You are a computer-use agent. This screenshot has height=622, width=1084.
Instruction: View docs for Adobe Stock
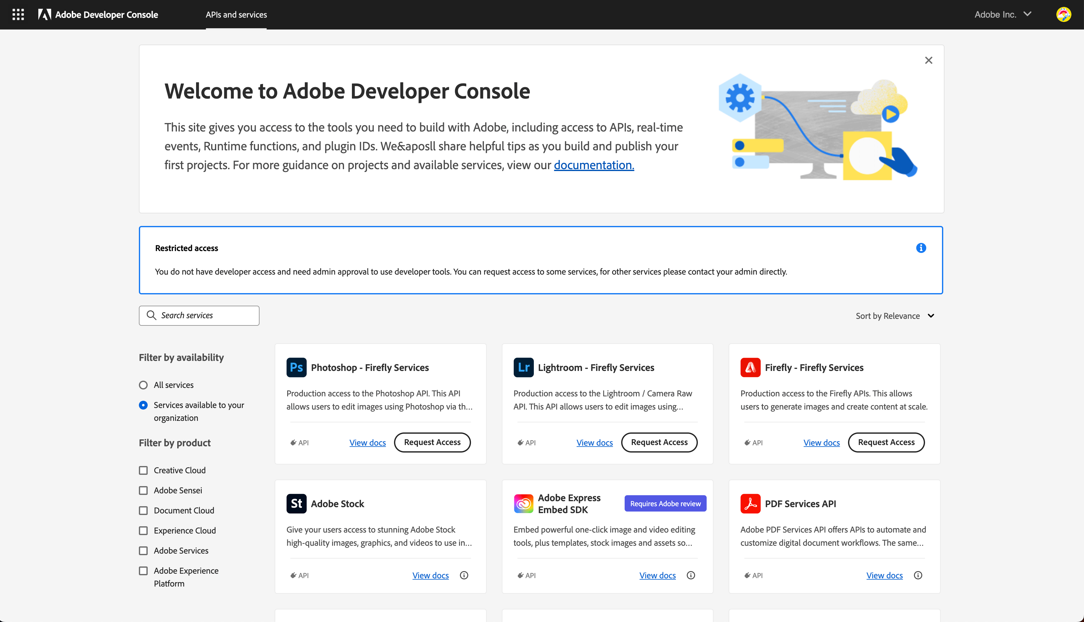click(x=430, y=575)
